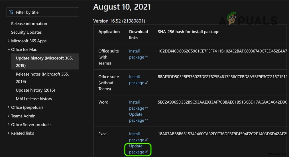This screenshot has height=157, width=289.
Task: Select Microsoft 365 Apps tree label
Action: pyautogui.click(x=29, y=41)
